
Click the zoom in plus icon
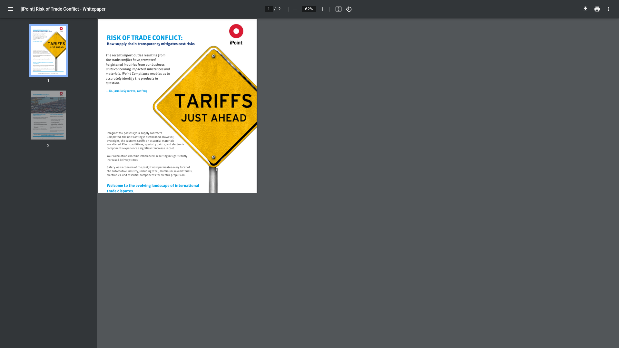tap(322, 9)
